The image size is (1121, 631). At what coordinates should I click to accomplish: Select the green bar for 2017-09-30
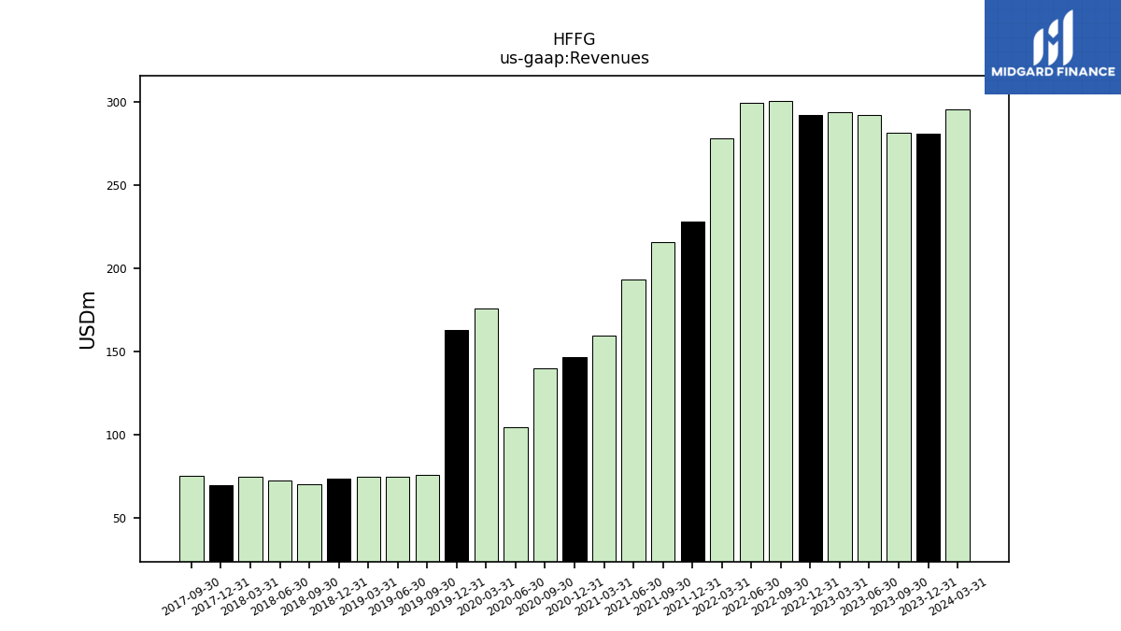192,519
